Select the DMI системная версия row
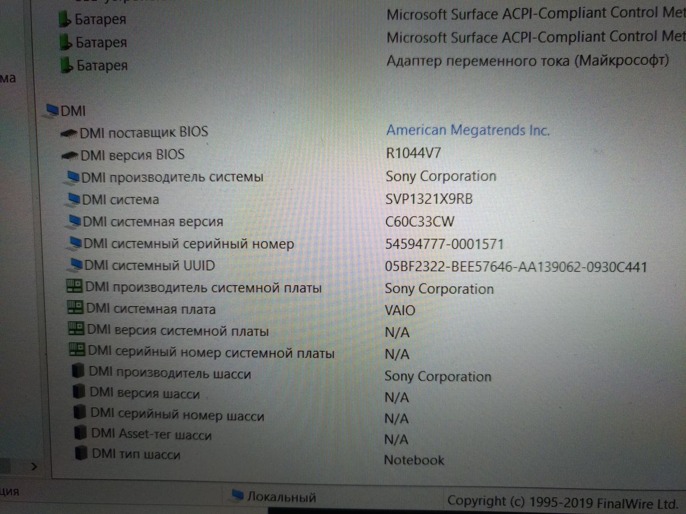 click(x=153, y=221)
